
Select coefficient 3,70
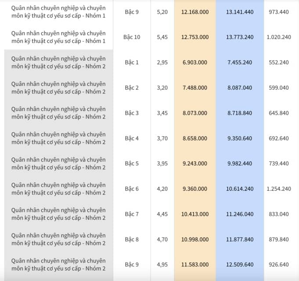click(162, 138)
